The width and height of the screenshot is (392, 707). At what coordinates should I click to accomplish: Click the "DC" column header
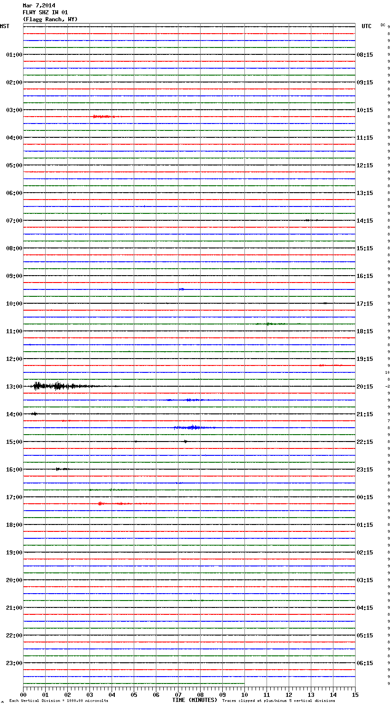[383, 25]
